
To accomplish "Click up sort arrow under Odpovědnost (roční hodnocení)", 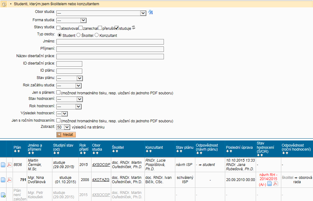I will pos(287,153).
